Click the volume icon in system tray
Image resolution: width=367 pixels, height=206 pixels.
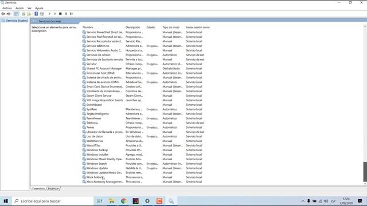pos(326,201)
